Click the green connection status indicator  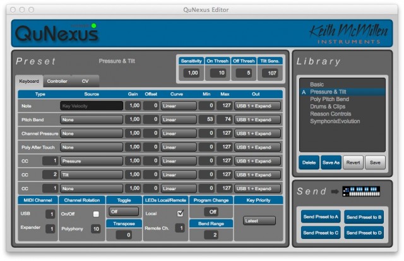[x=94, y=25]
